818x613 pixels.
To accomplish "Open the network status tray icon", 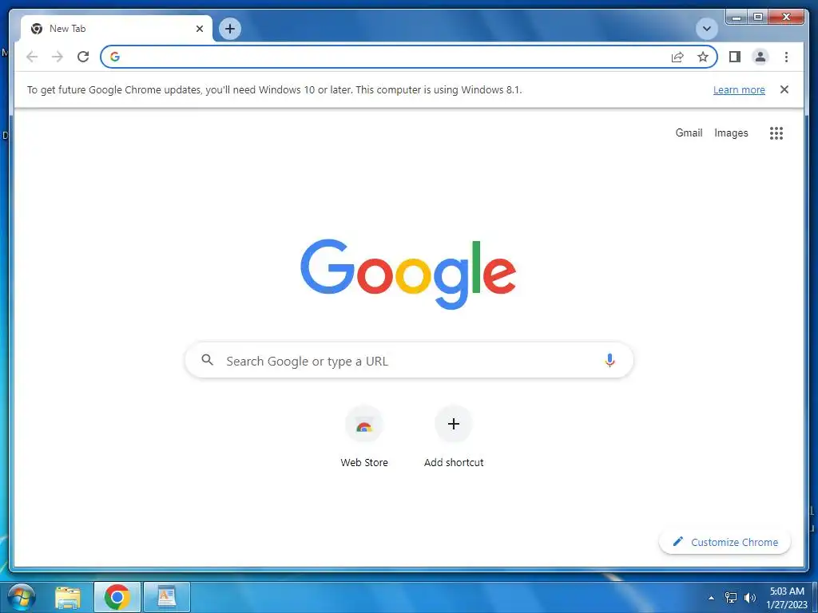I will tap(731, 597).
